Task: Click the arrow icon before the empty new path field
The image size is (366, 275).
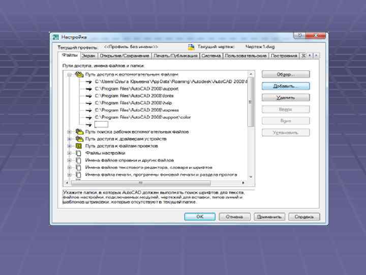Action: (x=88, y=125)
